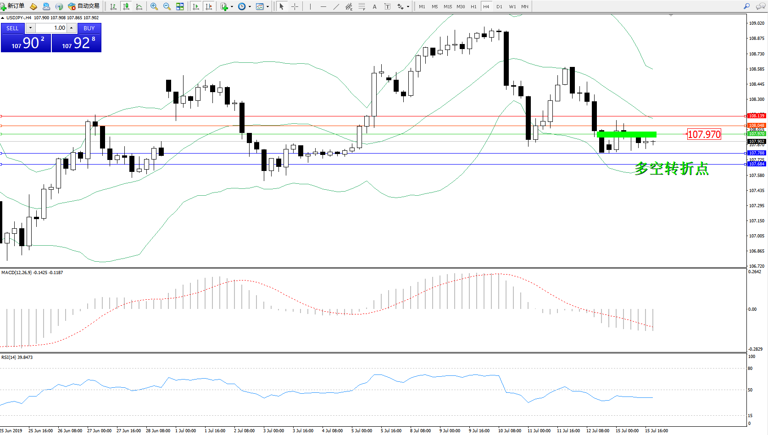Screen dimensions: 768x435
Task: Click the green 107.970 price zone rectangle
Action: (x=627, y=134)
